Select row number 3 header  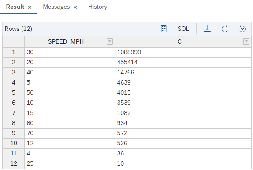14,73
